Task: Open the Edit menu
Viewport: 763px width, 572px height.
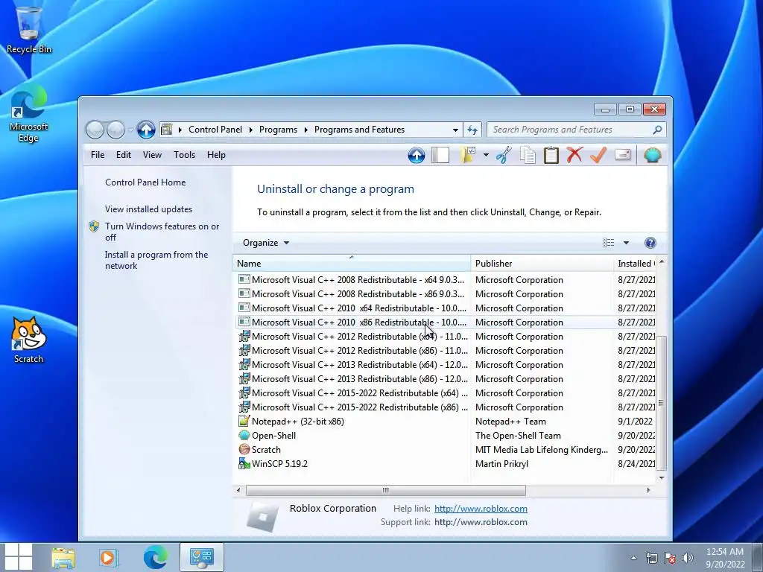Action: coord(123,155)
